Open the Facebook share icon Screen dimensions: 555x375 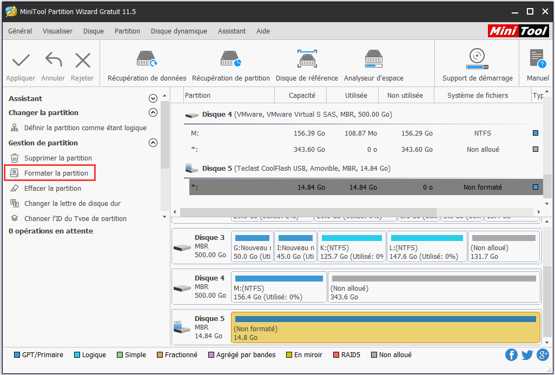click(512, 354)
